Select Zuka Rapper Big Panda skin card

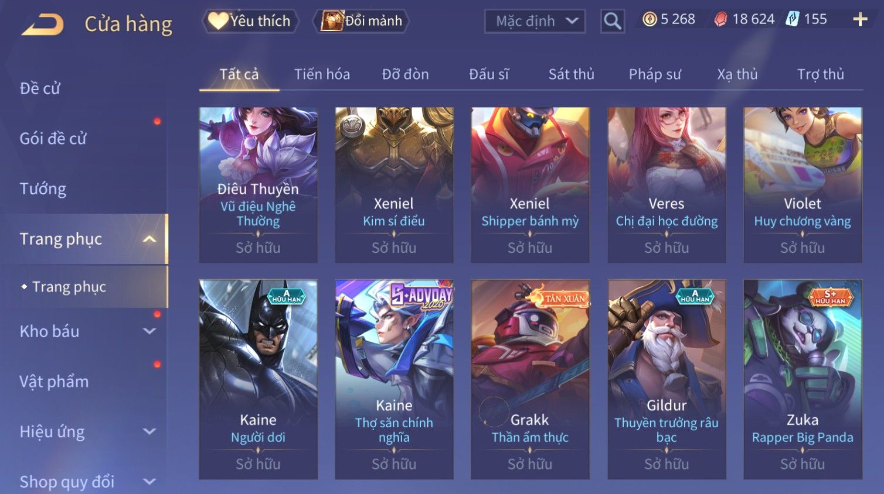[x=803, y=379]
